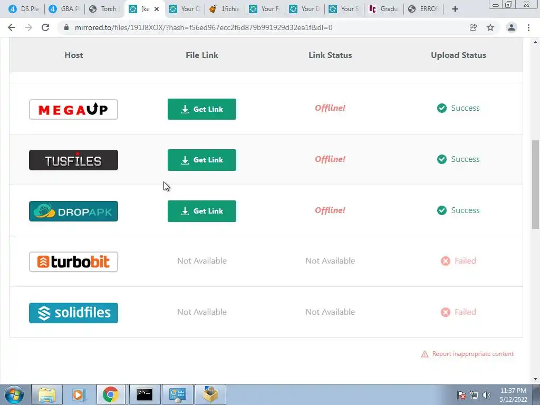
Task: Open Windows Explorer from taskbar
Action: click(x=47, y=394)
